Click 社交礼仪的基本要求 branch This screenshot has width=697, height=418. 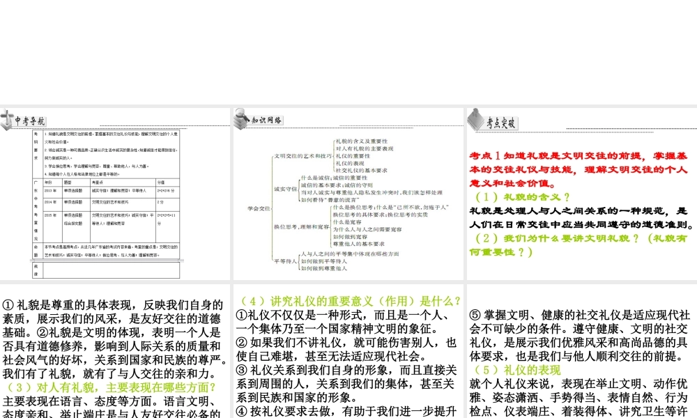click(361, 171)
